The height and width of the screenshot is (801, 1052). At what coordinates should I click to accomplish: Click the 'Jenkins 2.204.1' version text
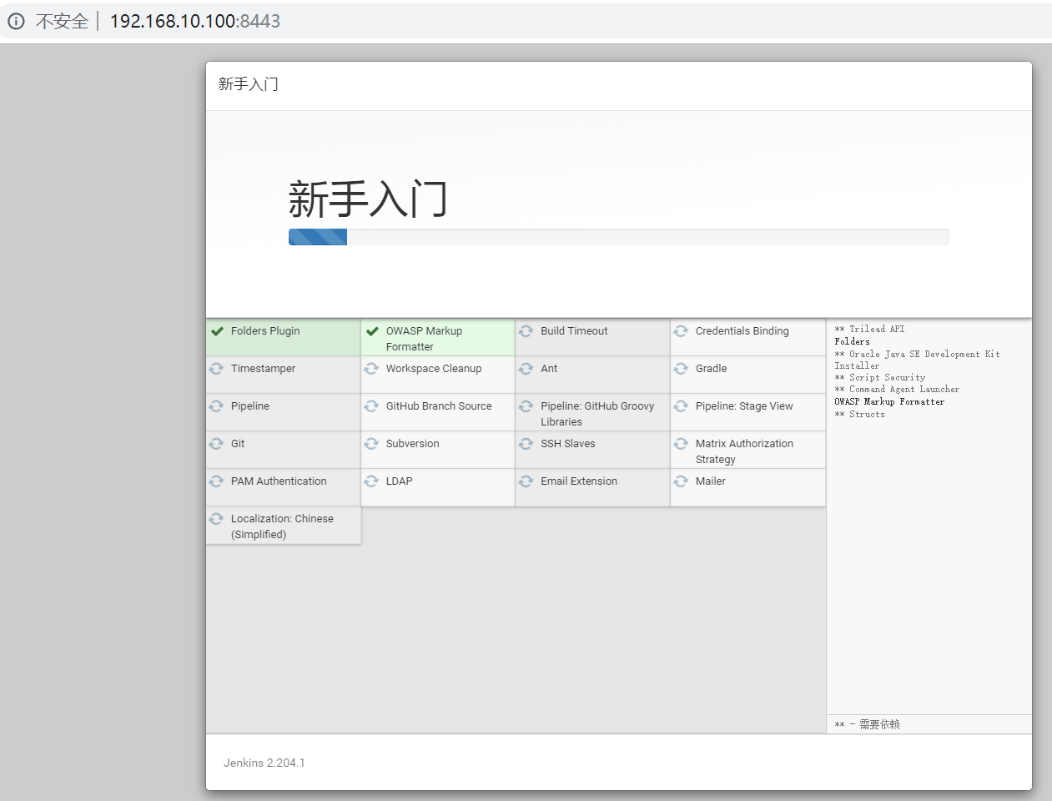point(264,763)
